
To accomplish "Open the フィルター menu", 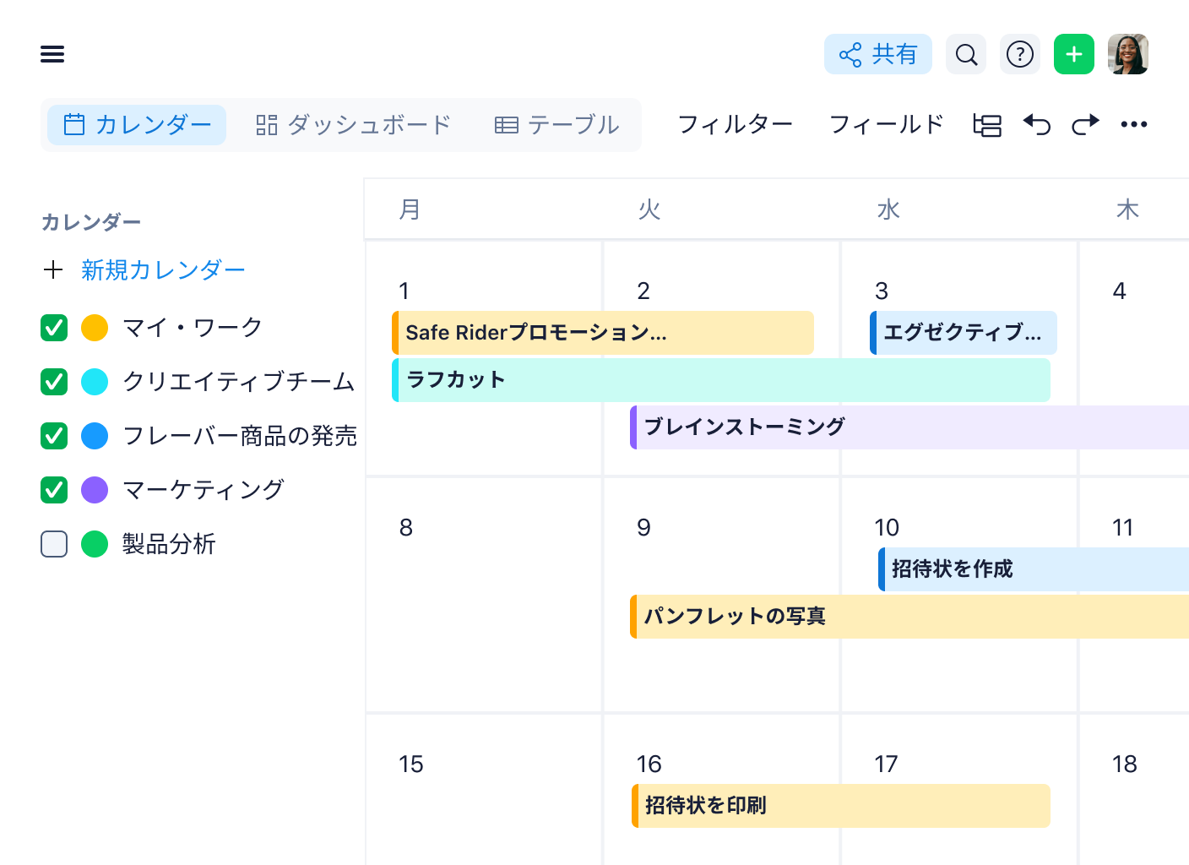I will click(x=736, y=125).
